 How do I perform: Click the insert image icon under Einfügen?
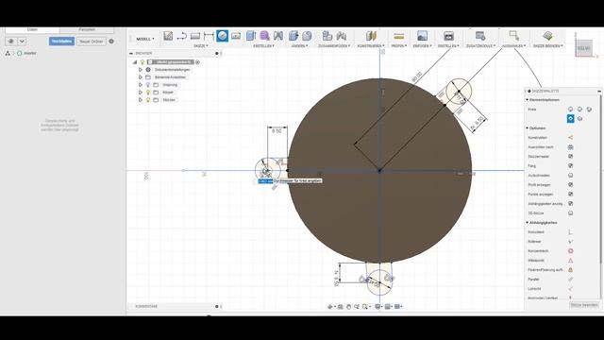tap(422, 36)
